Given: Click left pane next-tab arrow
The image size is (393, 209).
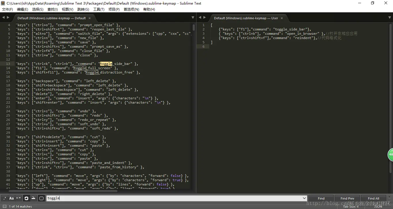Looking at the screenshot, I should point(8,18).
